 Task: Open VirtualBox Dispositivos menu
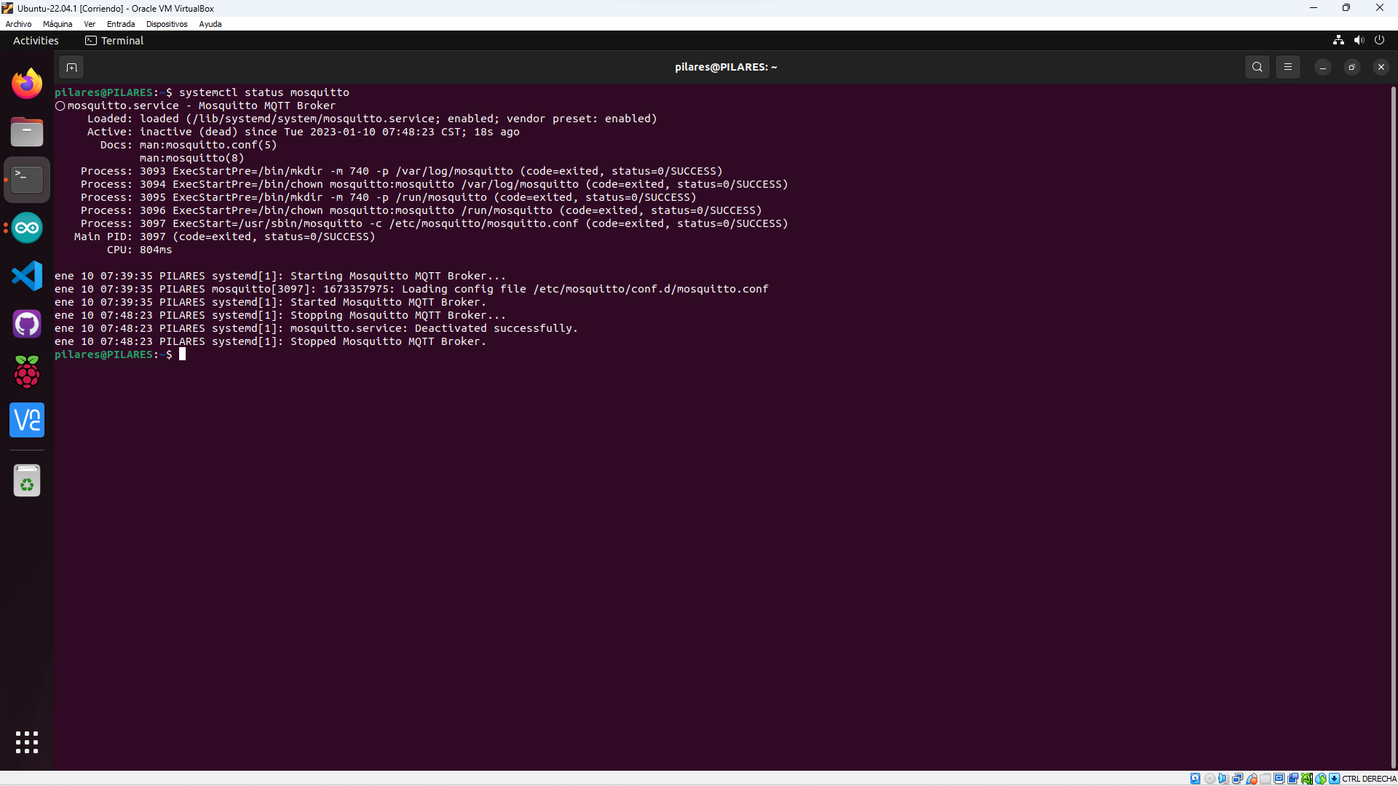(166, 24)
